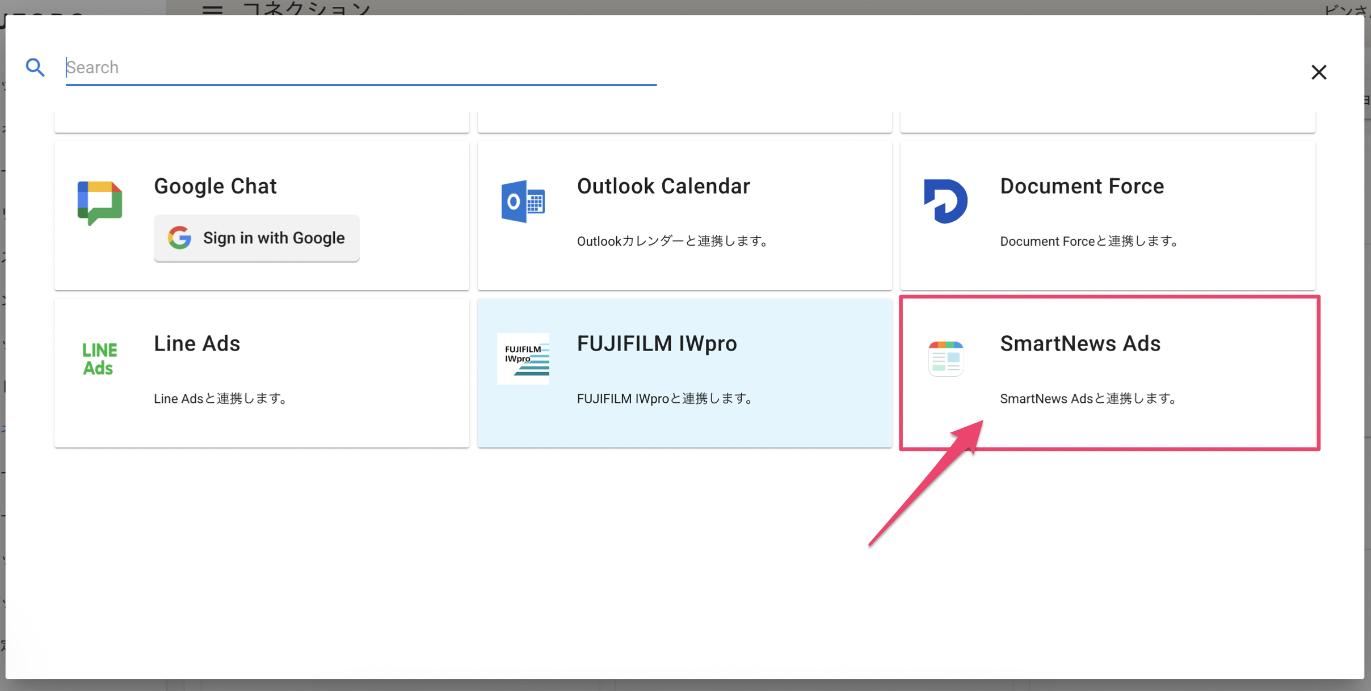Click the FUJIFILM IWpro logo thumbnail
The width and height of the screenshot is (1371, 691).
click(523, 359)
